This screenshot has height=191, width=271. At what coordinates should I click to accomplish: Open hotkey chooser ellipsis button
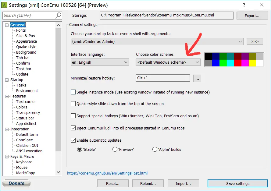tap(197, 78)
